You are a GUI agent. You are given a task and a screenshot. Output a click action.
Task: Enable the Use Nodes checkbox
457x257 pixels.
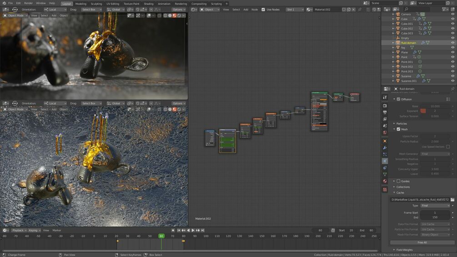(263, 9)
